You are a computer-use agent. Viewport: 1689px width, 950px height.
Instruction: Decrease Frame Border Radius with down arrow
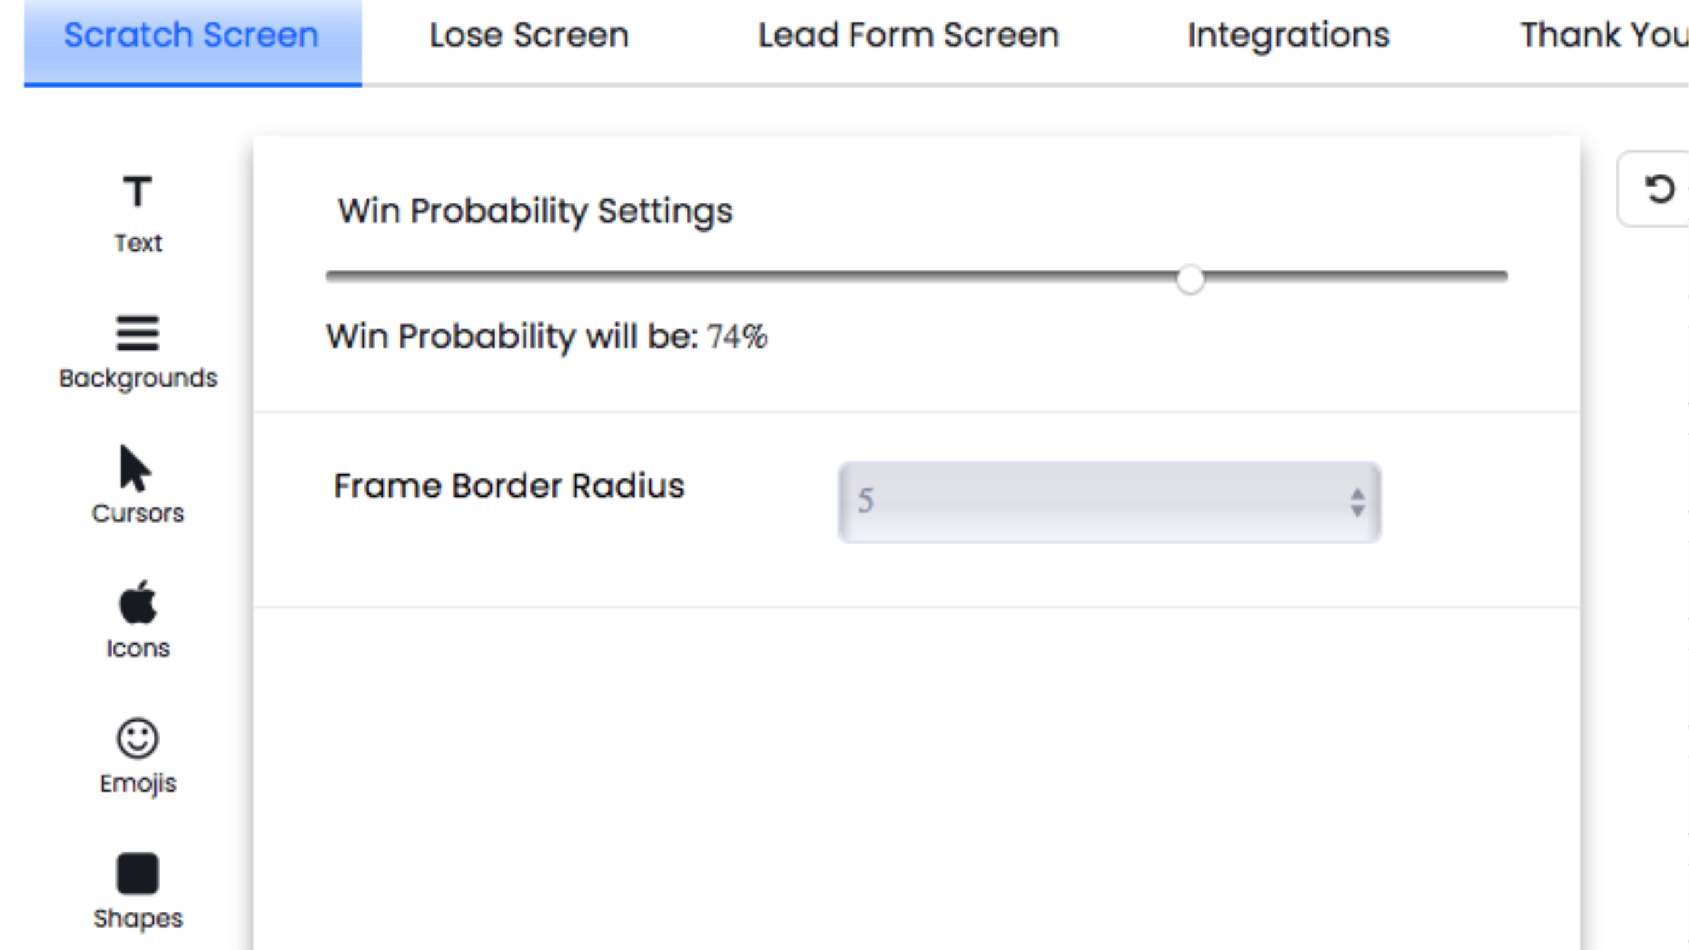1357,511
